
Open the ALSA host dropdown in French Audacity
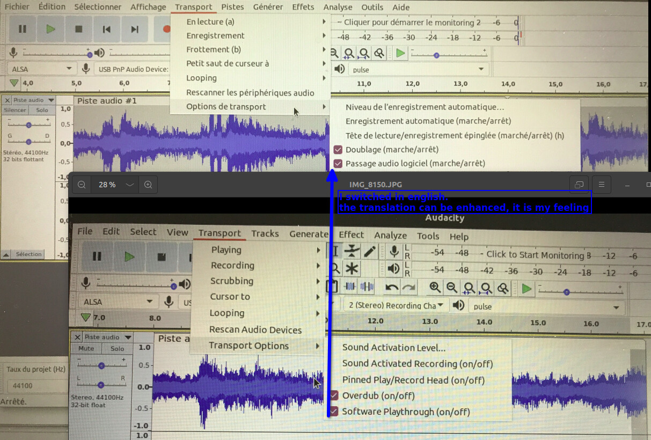pos(41,69)
